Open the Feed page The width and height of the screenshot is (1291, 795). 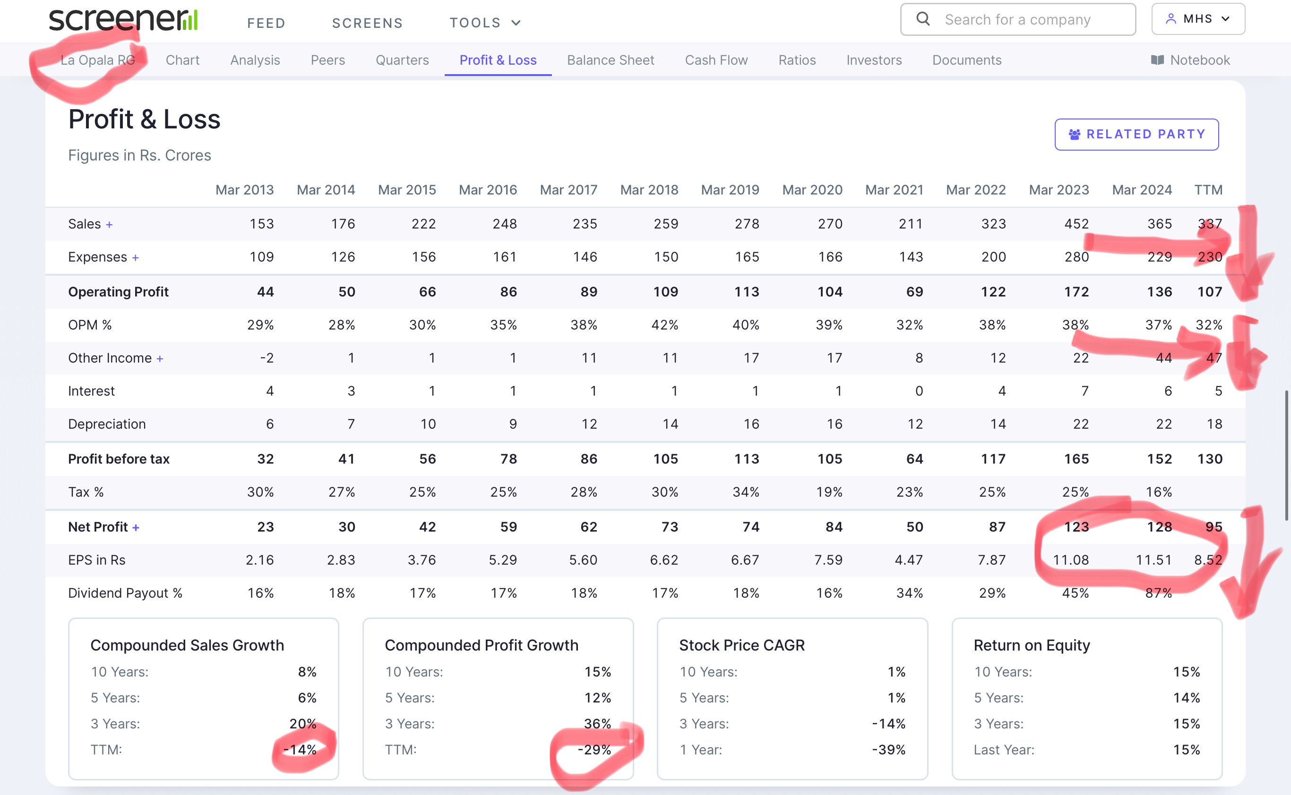(267, 23)
